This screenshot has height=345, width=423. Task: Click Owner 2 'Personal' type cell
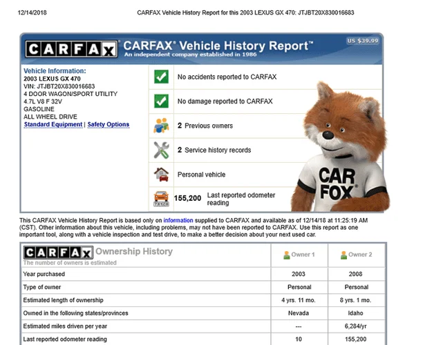pyautogui.click(x=357, y=287)
